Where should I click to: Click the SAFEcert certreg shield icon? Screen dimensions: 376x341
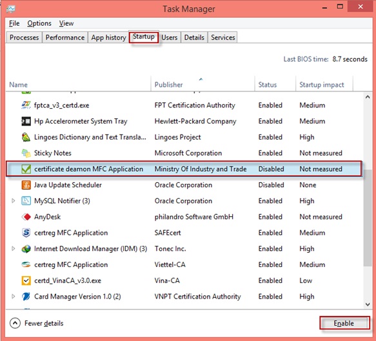point(26,233)
